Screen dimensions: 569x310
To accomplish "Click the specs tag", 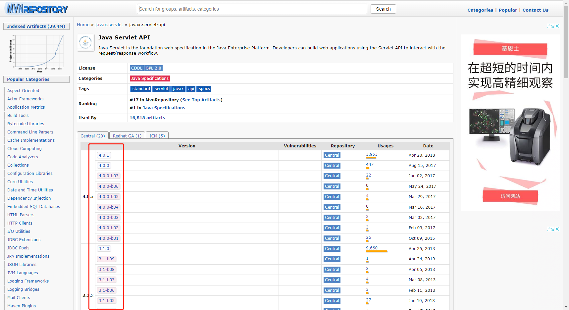I will [x=204, y=89].
